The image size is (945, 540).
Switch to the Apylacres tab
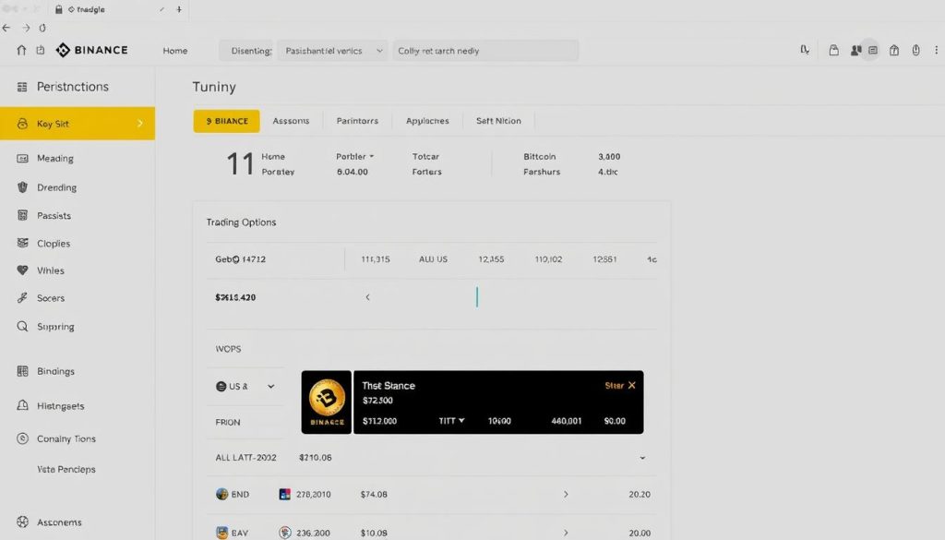point(427,121)
